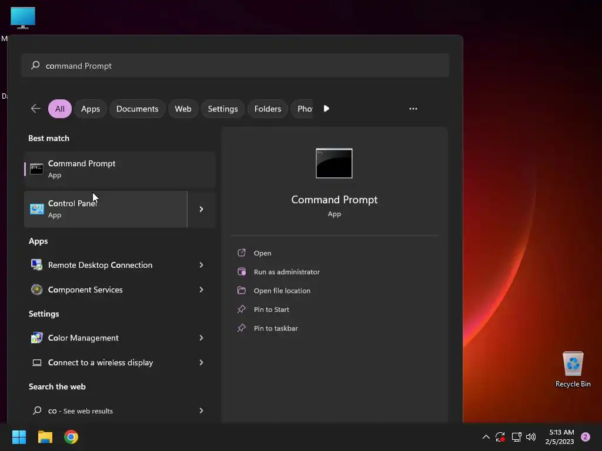The height and width of the screenshot is (451, 602).
Task: Open Google Chrome from taskbar
Action: pos(71,437)
